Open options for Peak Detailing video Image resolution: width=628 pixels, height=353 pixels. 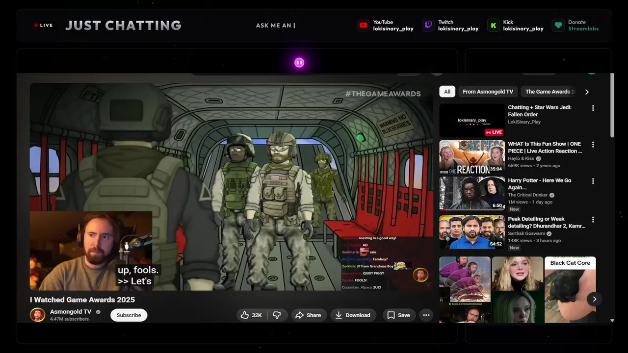593,220
